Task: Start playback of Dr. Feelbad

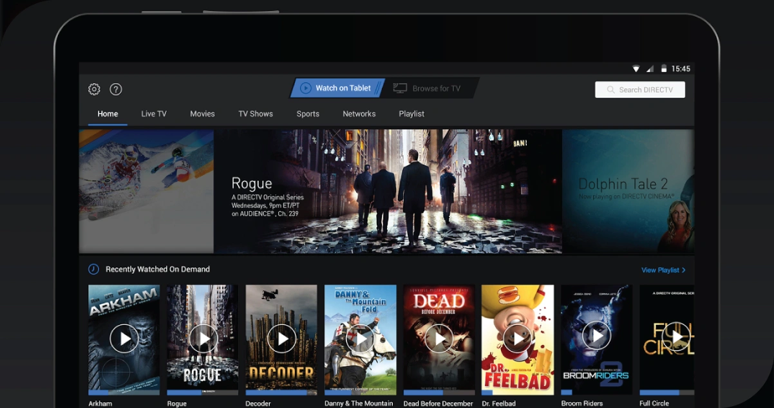Action: click(x=518, y=338)
